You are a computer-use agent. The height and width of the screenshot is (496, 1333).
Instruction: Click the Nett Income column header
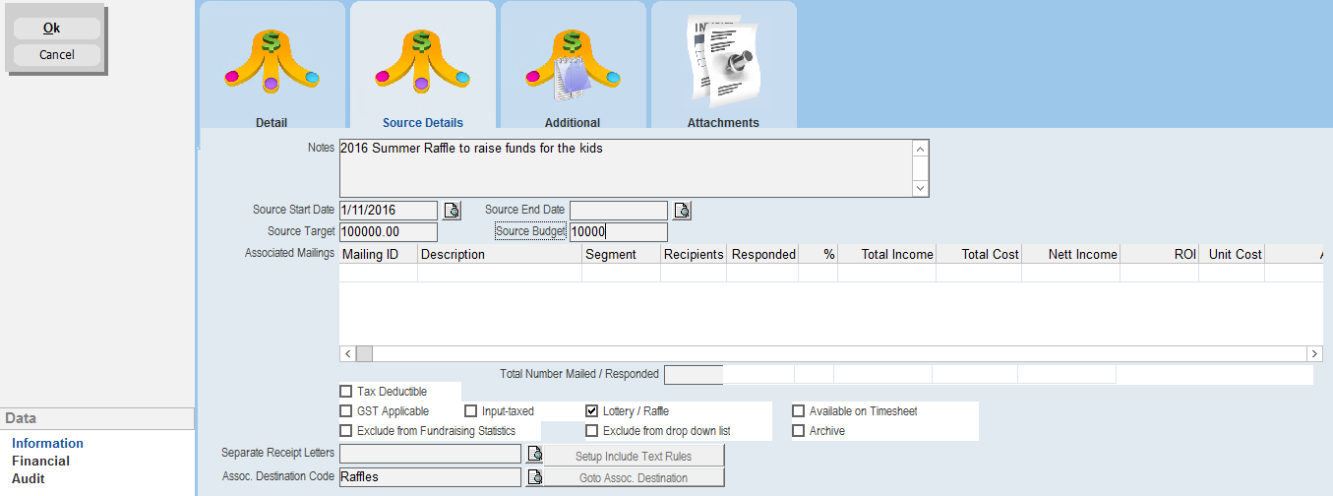tap(1071, 254)
